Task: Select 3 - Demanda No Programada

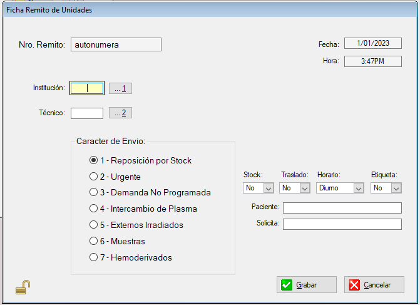Action: click(94, 192)
